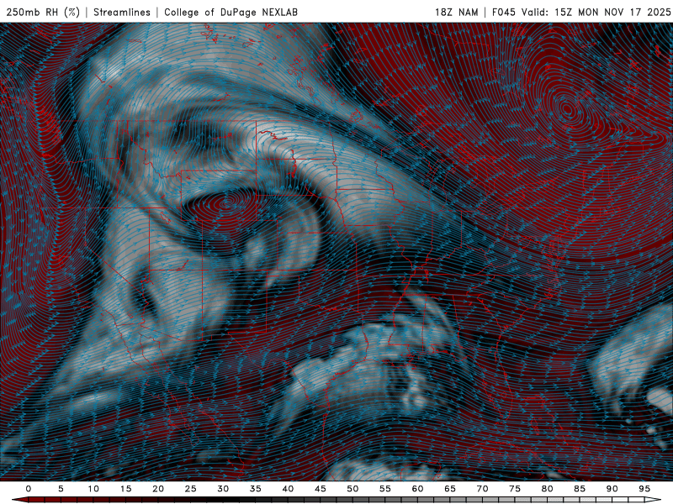The image size is (673, 504).
Task: Click "Valid: 15Z MON NOV 17 2025" text
Action: click(596, 12)
